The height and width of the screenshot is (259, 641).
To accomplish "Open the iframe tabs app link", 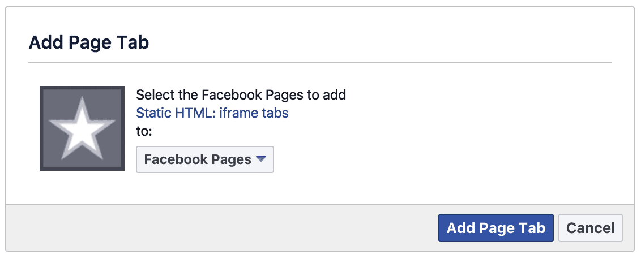I will point(212,113).
